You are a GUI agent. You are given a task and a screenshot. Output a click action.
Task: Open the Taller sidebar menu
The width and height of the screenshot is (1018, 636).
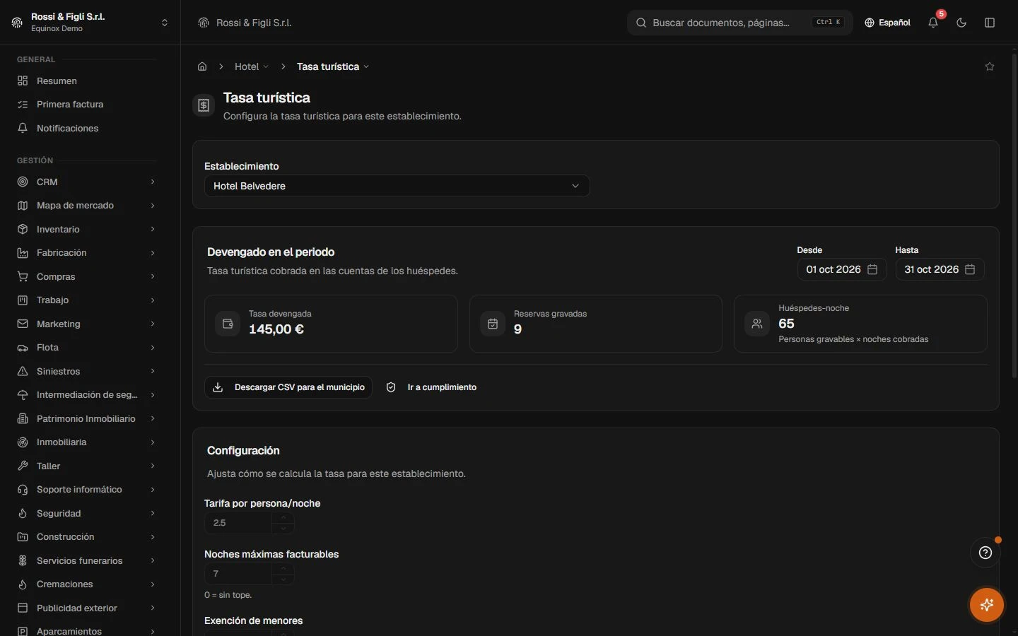[x=86, y=466]
